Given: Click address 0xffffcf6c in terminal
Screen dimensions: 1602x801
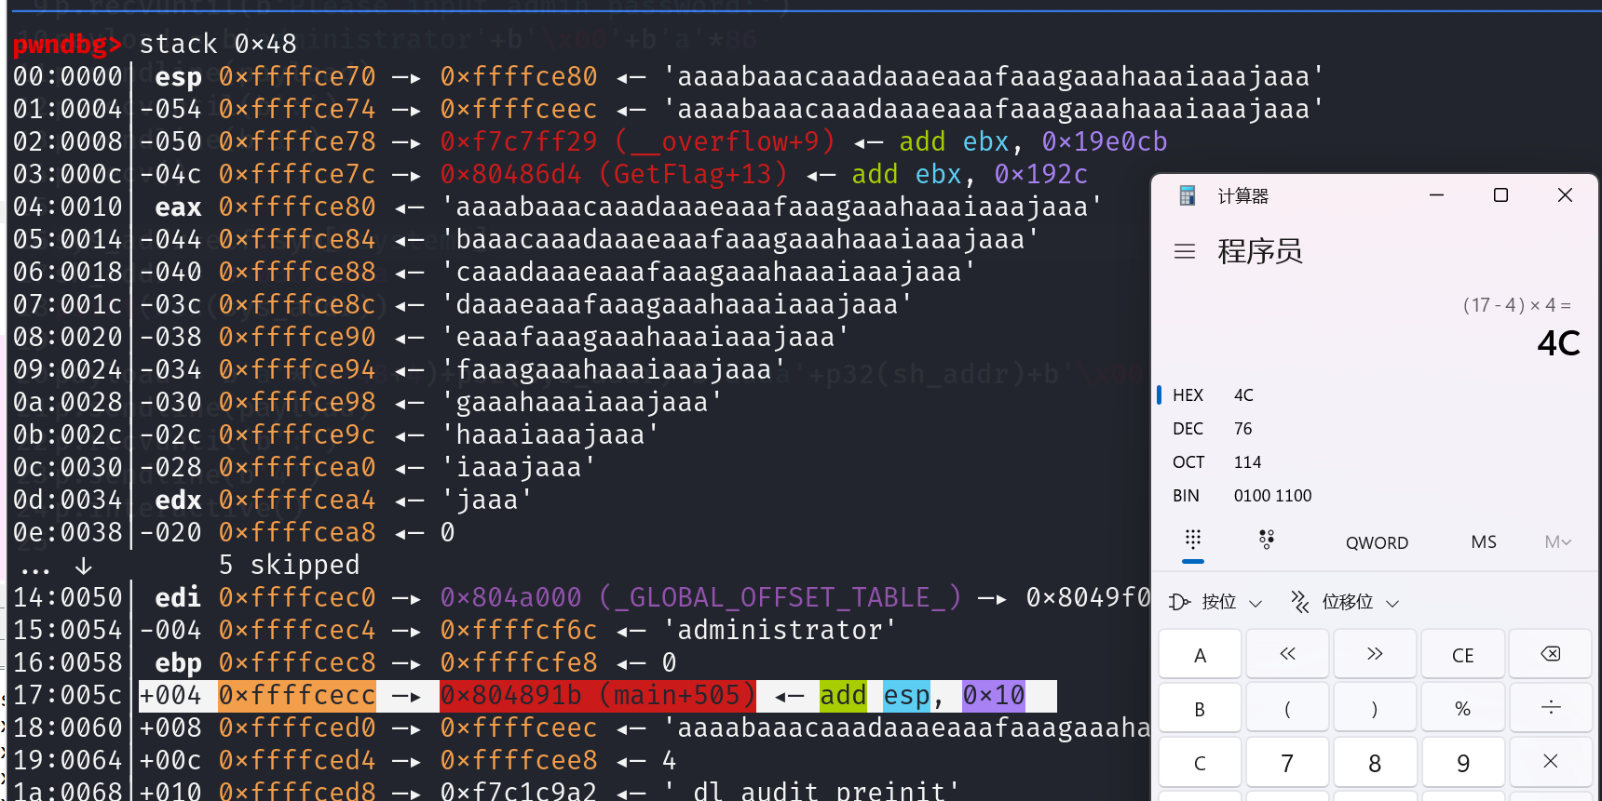Looking at the screenshot, I should pyautogui.click(x=519, y=630).
